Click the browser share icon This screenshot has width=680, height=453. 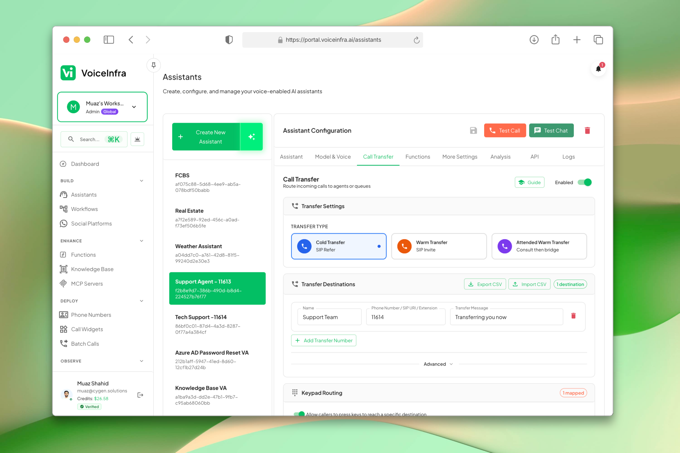click(x=555, y=40)
